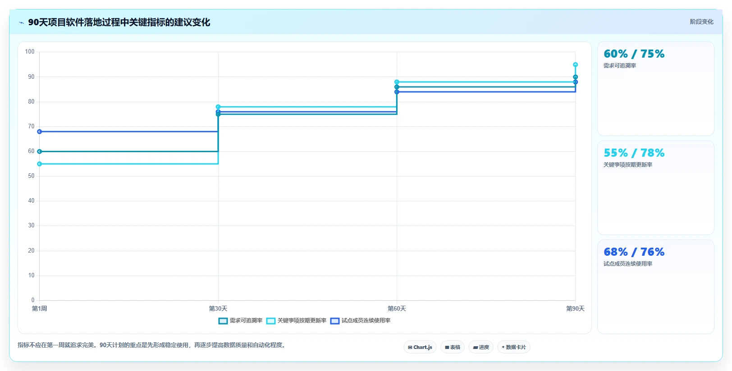Image resolution: width=732 pixels, height=371 pixels.
Task: Click the trend icon beside the chart title
Action: click(x=21, y=23)
